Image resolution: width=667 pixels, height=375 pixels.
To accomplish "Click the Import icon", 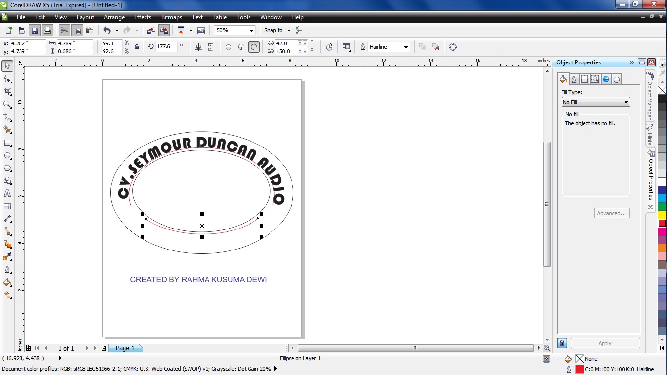I will click(151, 30).
